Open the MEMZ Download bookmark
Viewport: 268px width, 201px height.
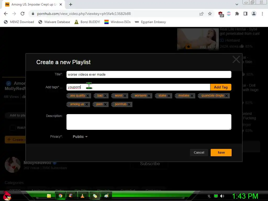[19, 22]
